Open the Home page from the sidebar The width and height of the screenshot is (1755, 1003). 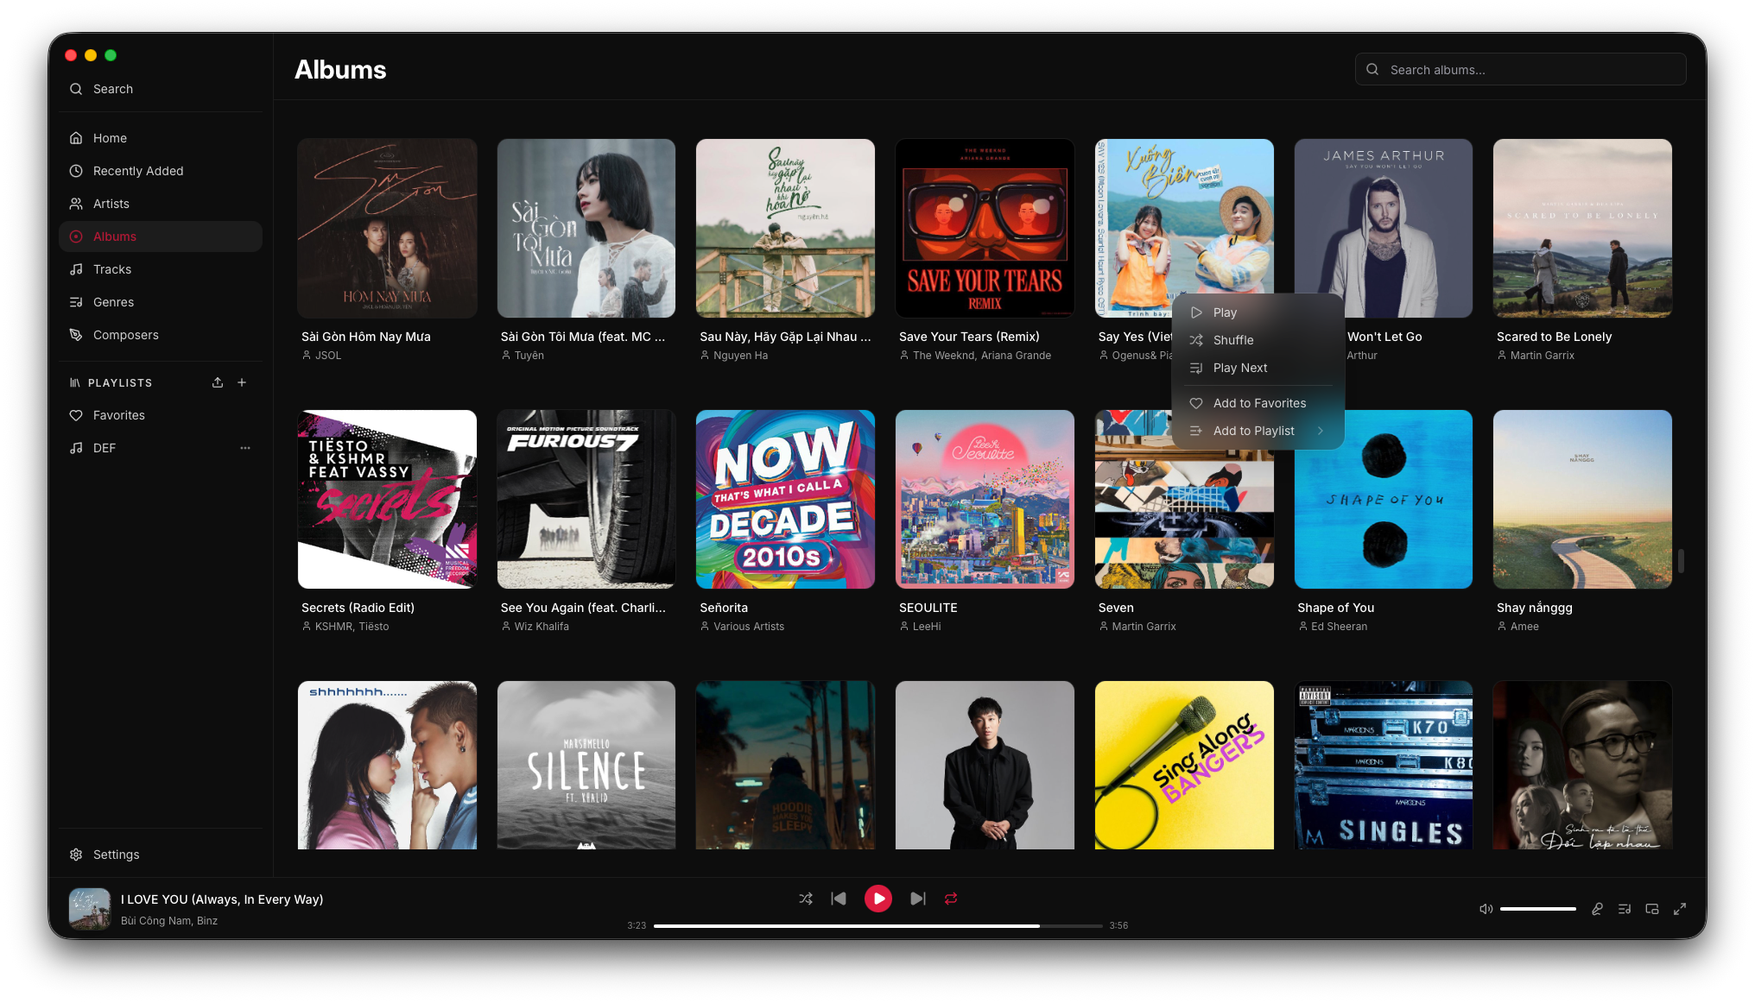coord(161,138)
